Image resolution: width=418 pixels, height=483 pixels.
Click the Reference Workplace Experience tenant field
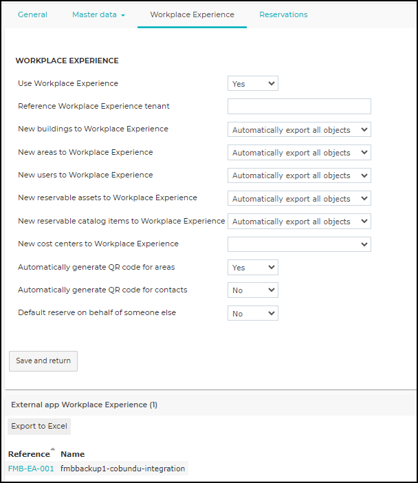pos(299,106)
